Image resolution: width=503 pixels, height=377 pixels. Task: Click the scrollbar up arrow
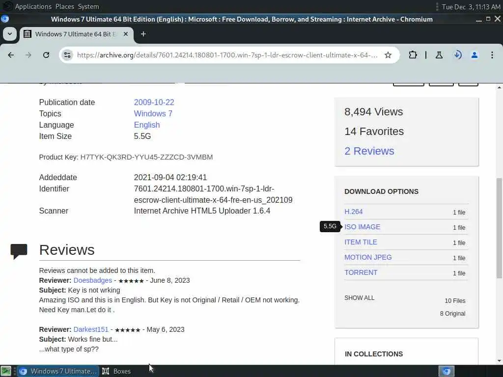pyautogui.click(x=499, y=87)
